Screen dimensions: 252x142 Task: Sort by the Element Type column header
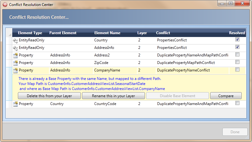30,33
